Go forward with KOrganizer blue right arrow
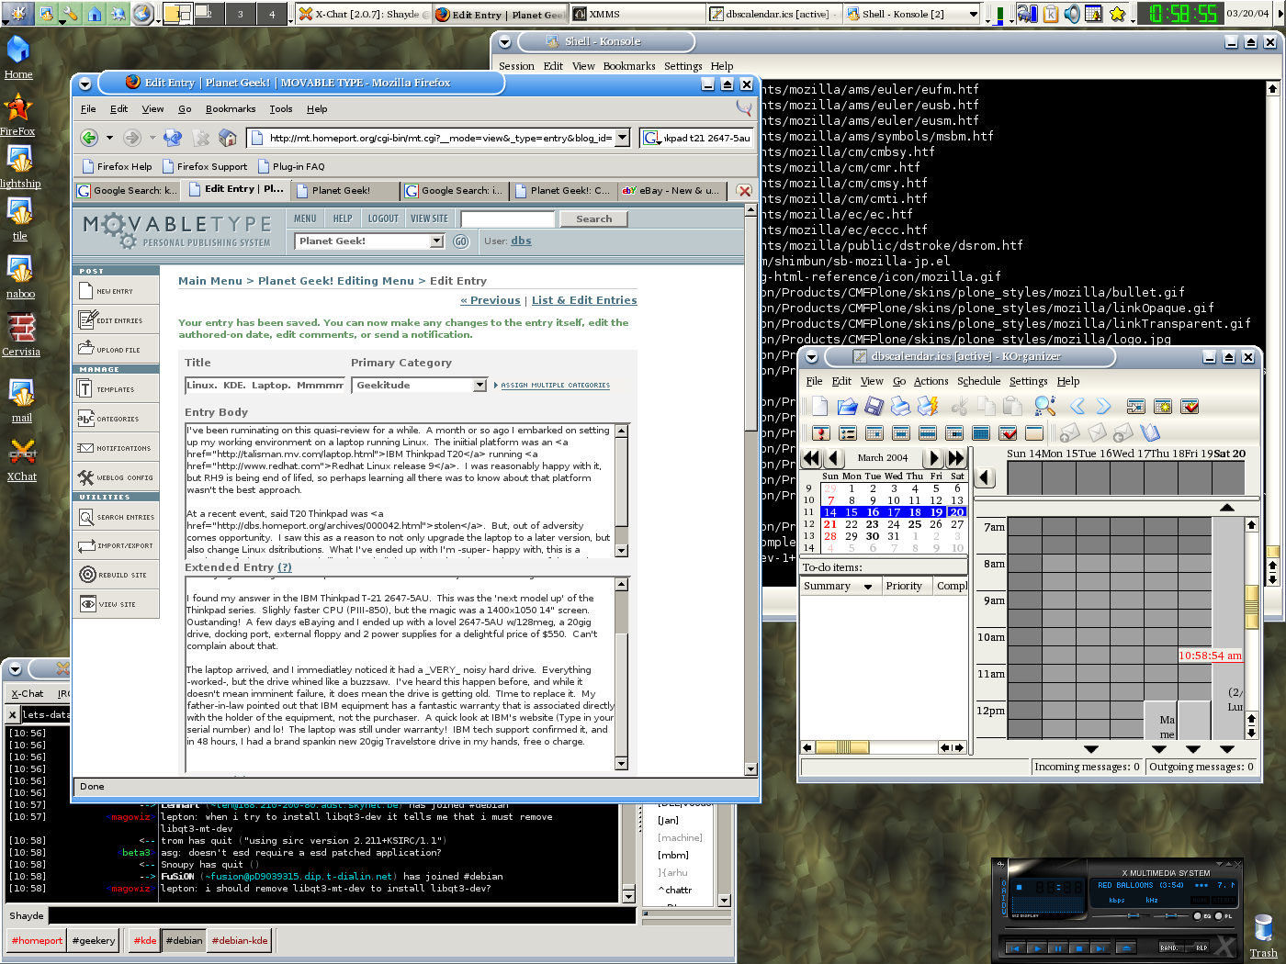This screenshot has height=964, width=1286. (1103, 406)
